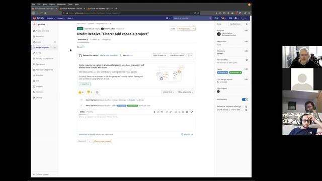The image size is (322, 181).
Task: Open the help dropdown in navbar
Action: click(236, 18)
